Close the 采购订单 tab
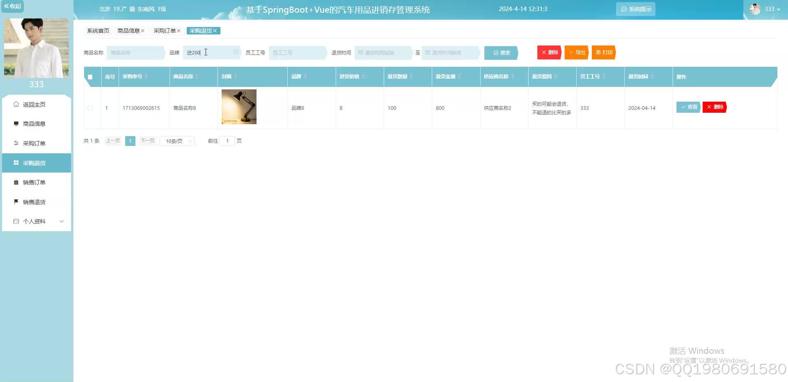 [179, 31]
